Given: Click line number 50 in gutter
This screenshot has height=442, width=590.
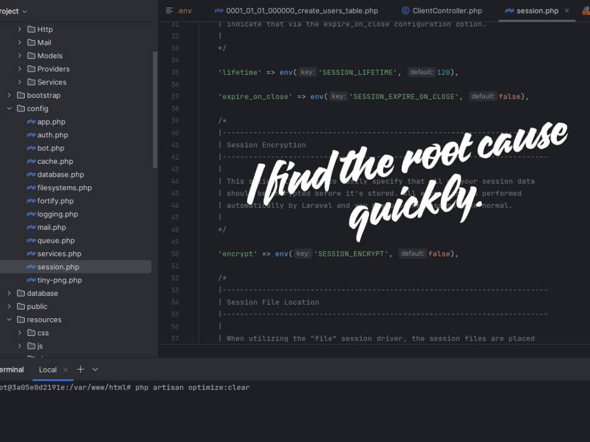Looking at the screenshot, I should (175, 253).
